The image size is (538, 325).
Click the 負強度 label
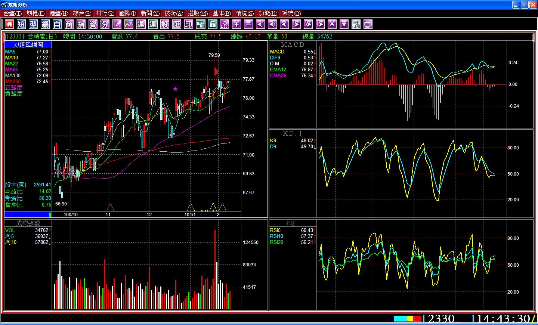[14, 93]
